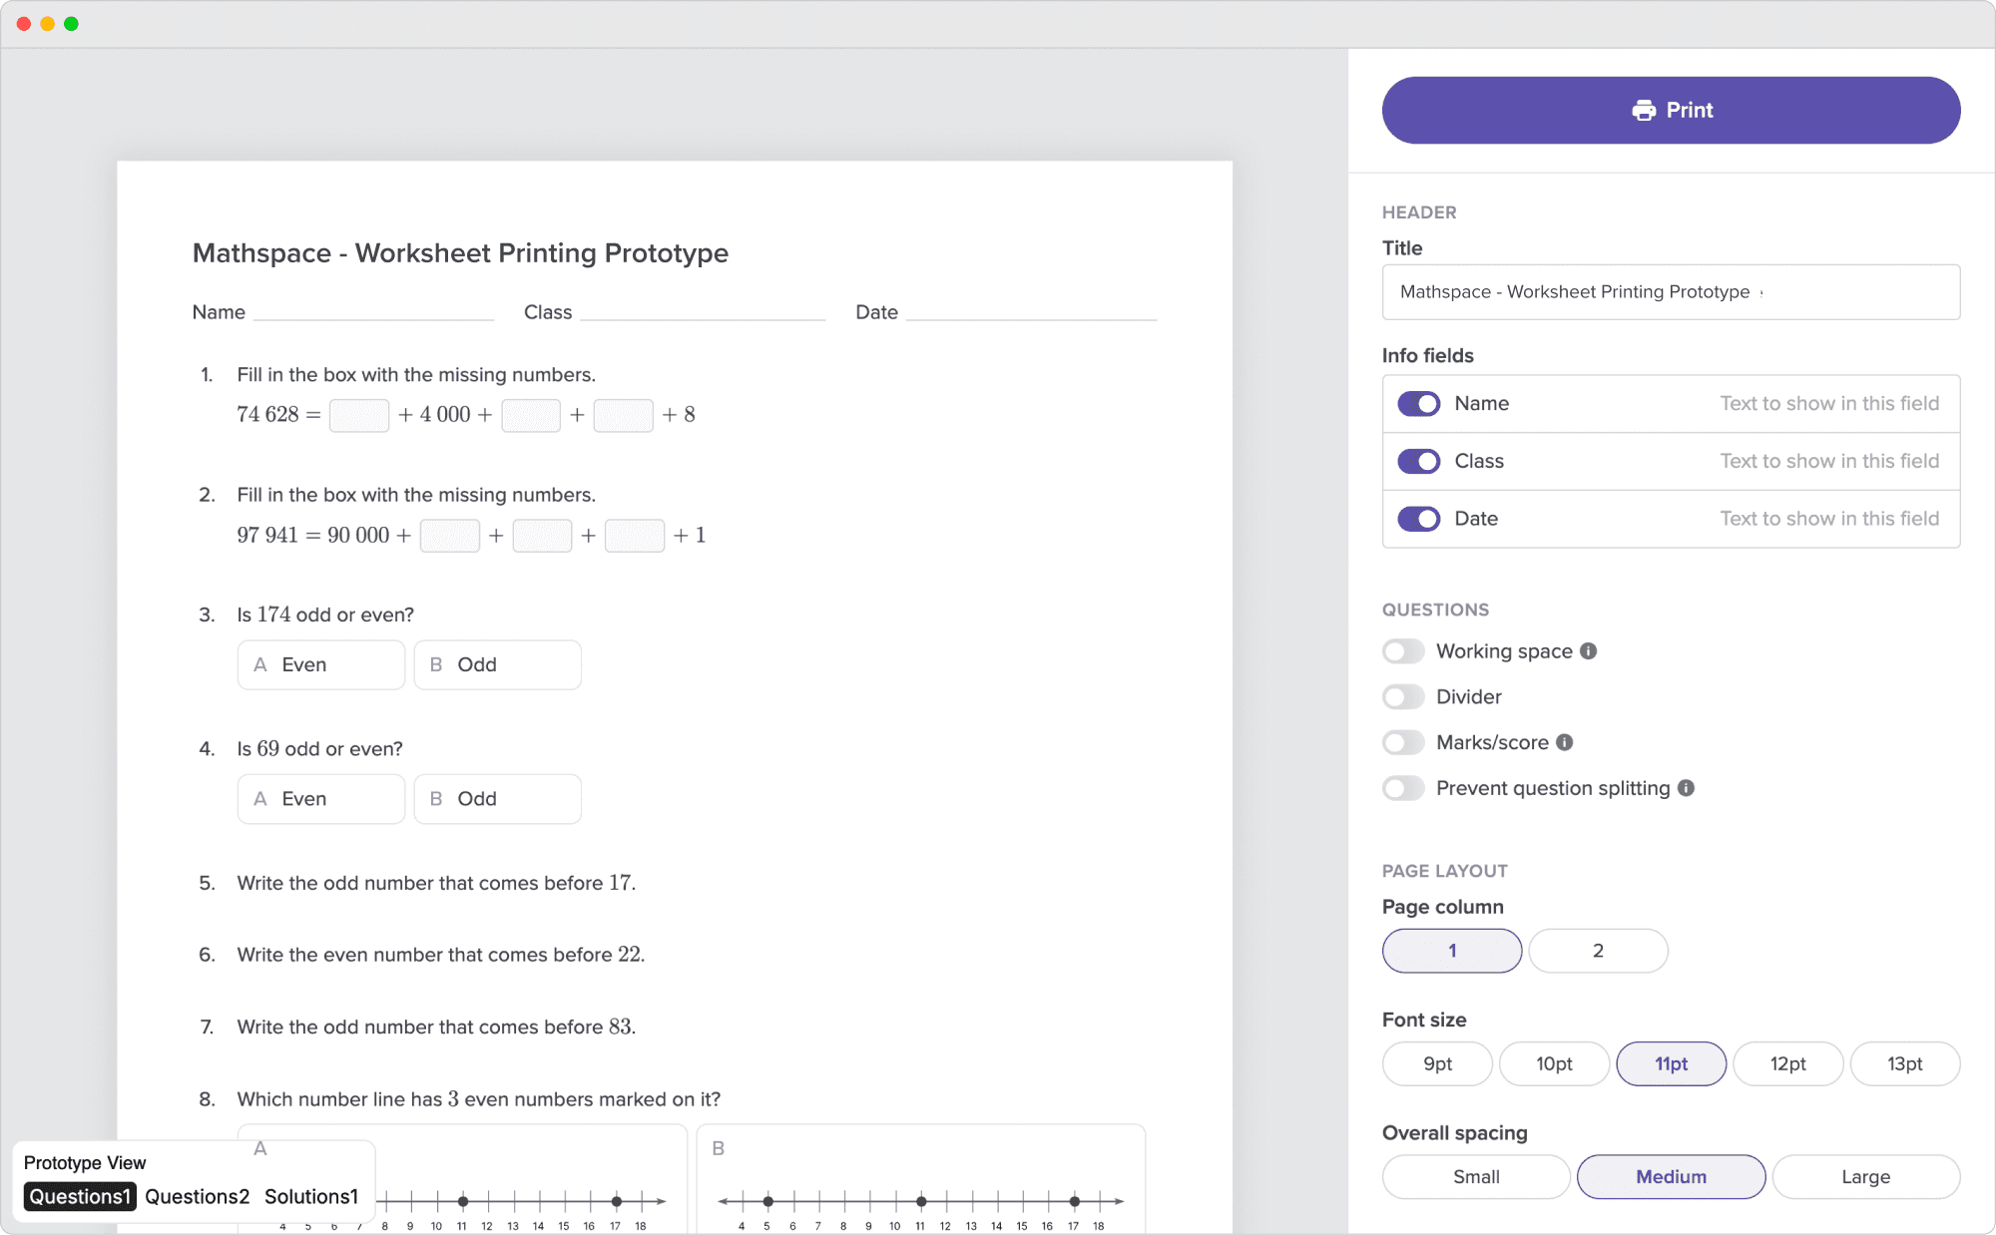This screenshot has height=1235, width=1996.
Task: Click the info icon next to Working space
Action: click(1589, 650)
